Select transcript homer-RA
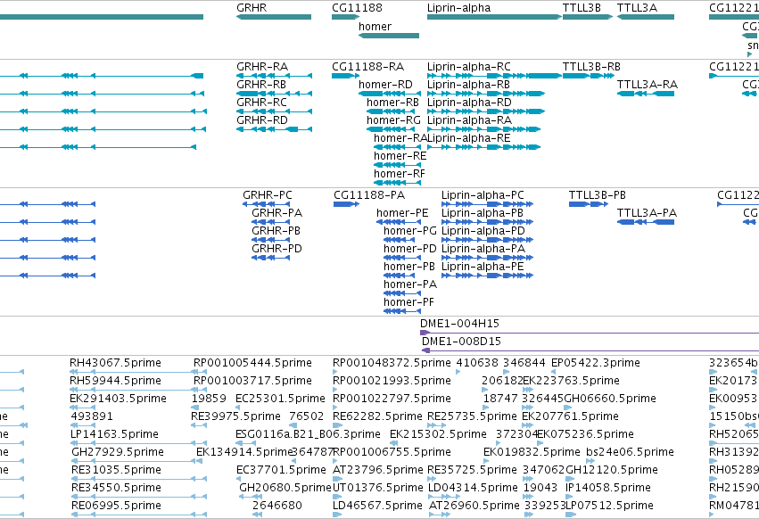759x519 pixels. (x=397, y=147)
